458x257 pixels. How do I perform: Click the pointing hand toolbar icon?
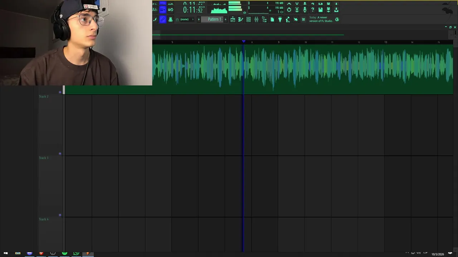point(296,19)
